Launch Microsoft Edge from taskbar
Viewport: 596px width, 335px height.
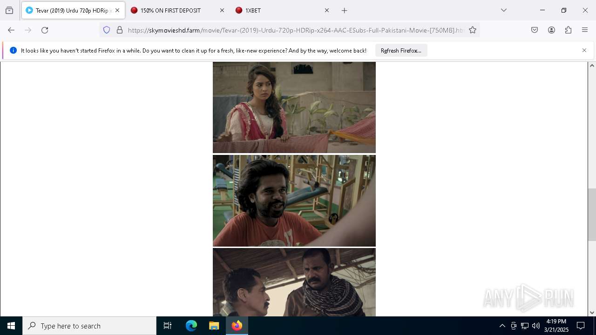pyautogui.click(x=191, y=326)
